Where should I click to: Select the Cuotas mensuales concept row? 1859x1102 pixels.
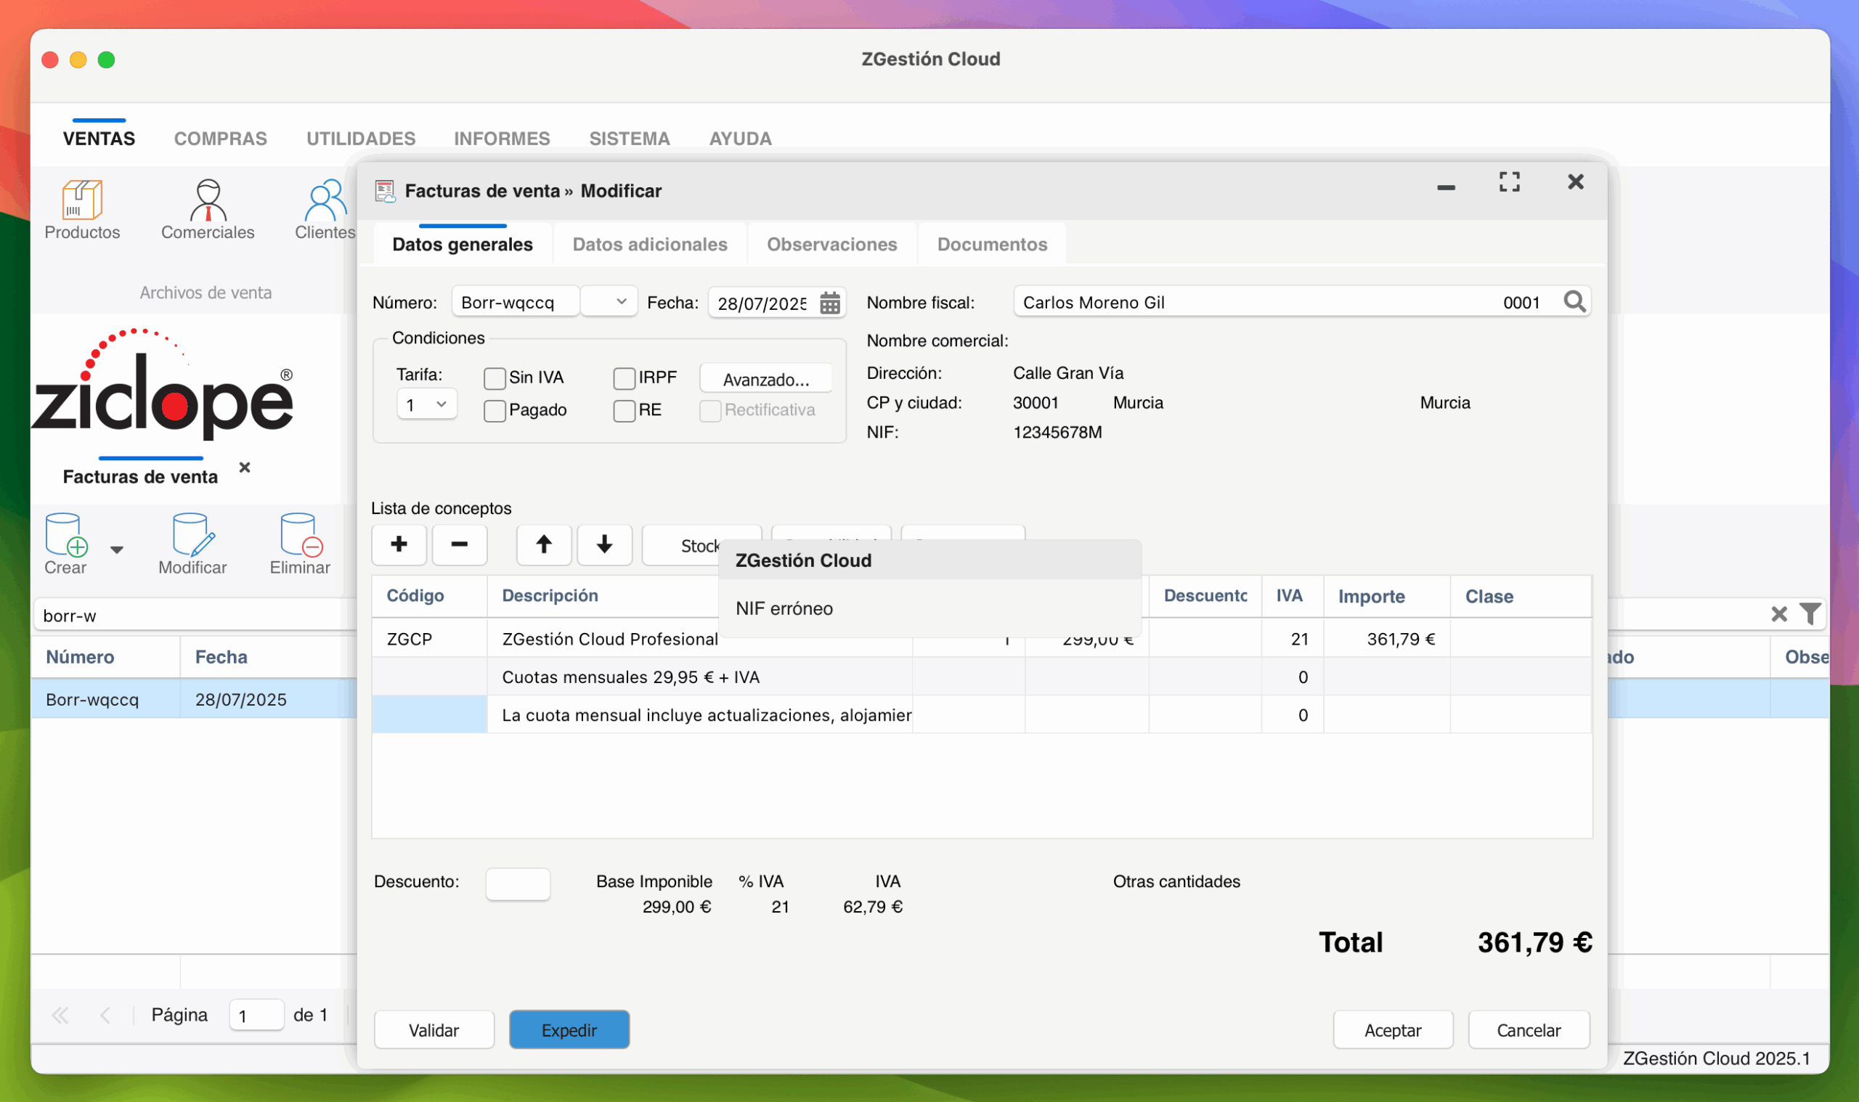[x=981, y=677]
